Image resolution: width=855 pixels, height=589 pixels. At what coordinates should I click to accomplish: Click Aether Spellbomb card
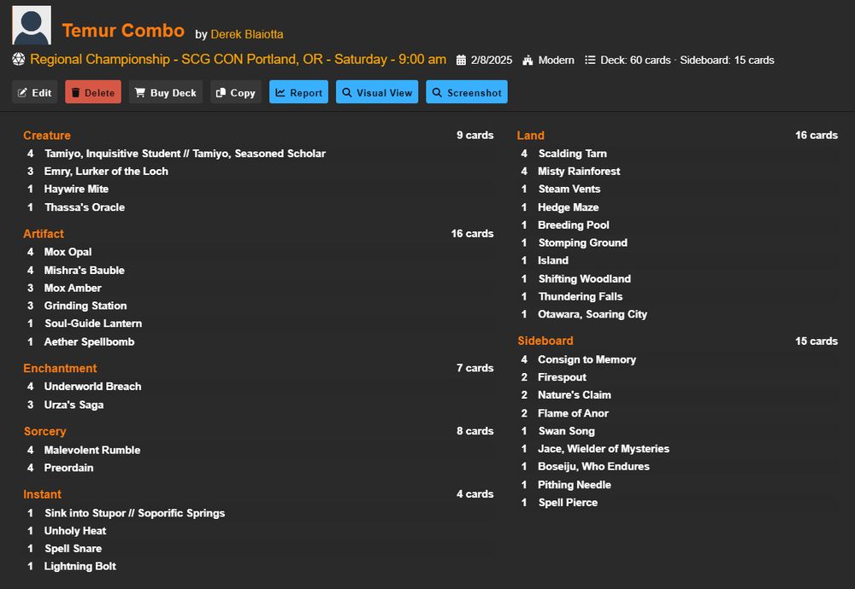pos(90,341)
